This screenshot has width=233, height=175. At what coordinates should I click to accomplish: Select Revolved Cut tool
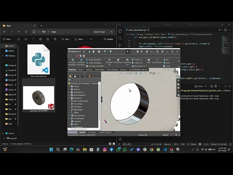click(127, 62)
